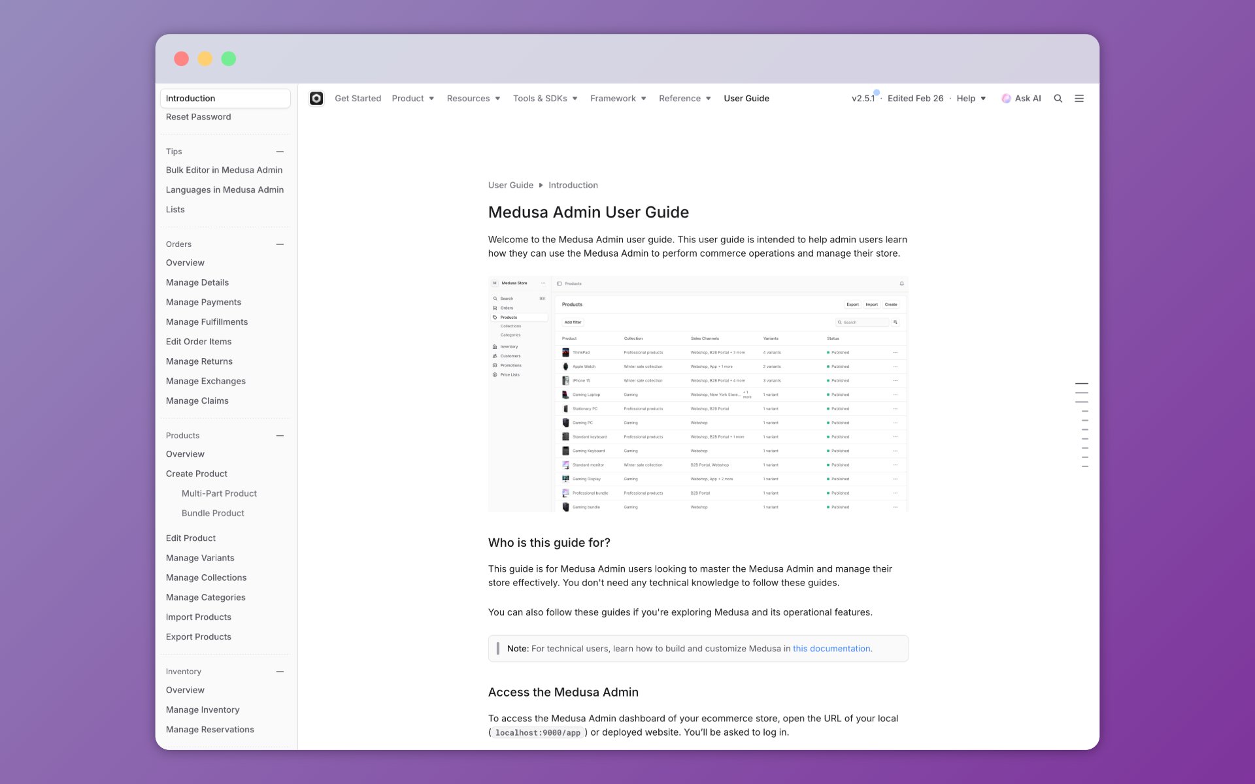Collapse the Orders sidebar section
This screenshot has height=784, width=1255.
click(280, 244)
